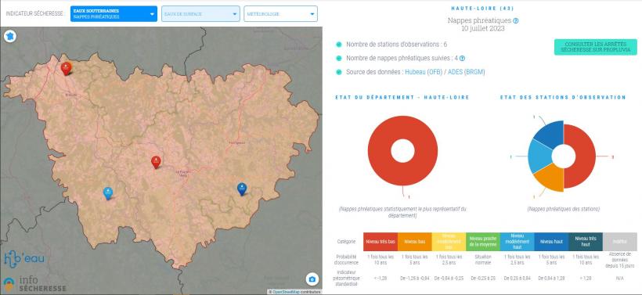Open the Hubeau (OFB) link
Image resolution: width=642 pixels, height=295 pixels.
(x=424, y=72)
